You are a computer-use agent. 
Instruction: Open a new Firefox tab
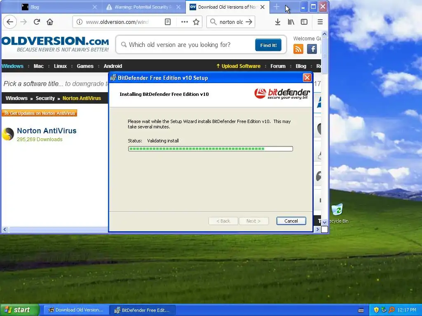[x=277, y=7]
